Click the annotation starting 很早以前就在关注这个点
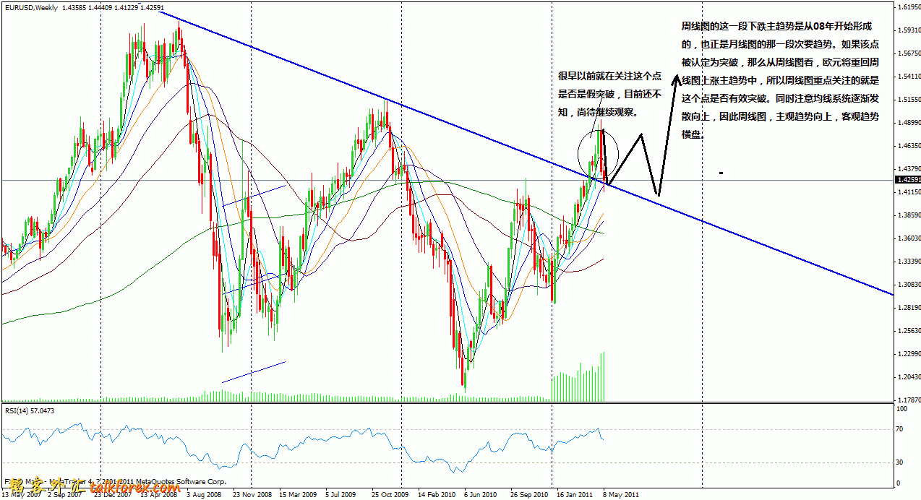 tap(610, 94)
